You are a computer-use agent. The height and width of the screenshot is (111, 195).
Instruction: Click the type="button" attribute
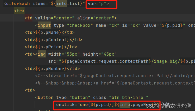(x=73, y=98)
